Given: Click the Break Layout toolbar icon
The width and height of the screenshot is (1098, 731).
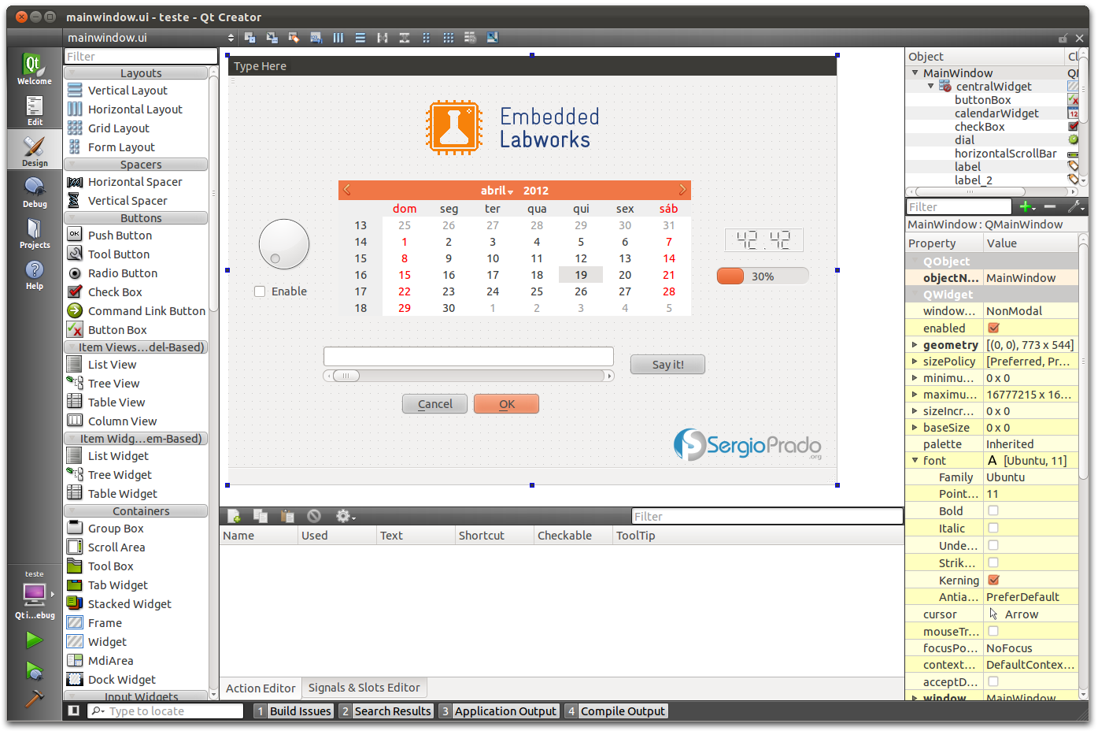Looking at the screenshot, I should [x=471, y=37].
